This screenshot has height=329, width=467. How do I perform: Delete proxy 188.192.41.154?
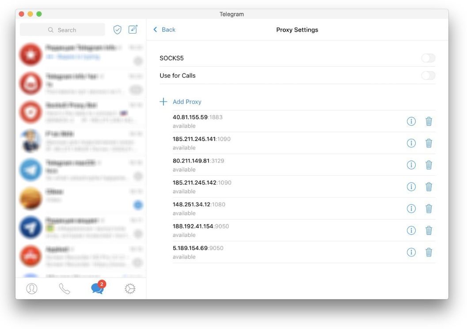pos(429,231)
